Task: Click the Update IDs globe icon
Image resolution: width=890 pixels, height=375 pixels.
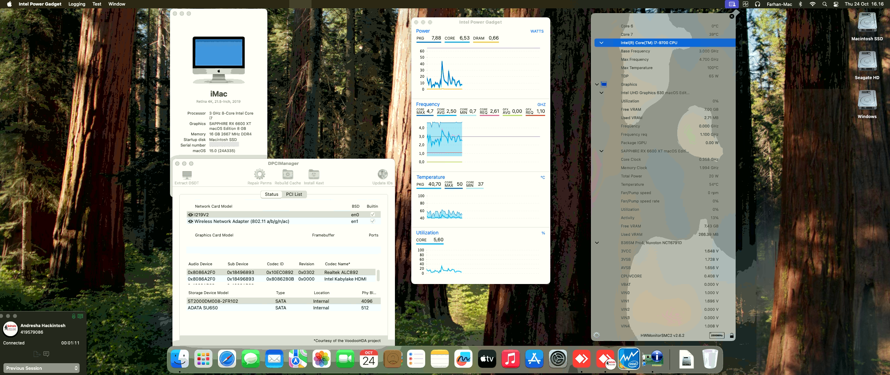Action: pyautogui.click(x=382, y=175)
